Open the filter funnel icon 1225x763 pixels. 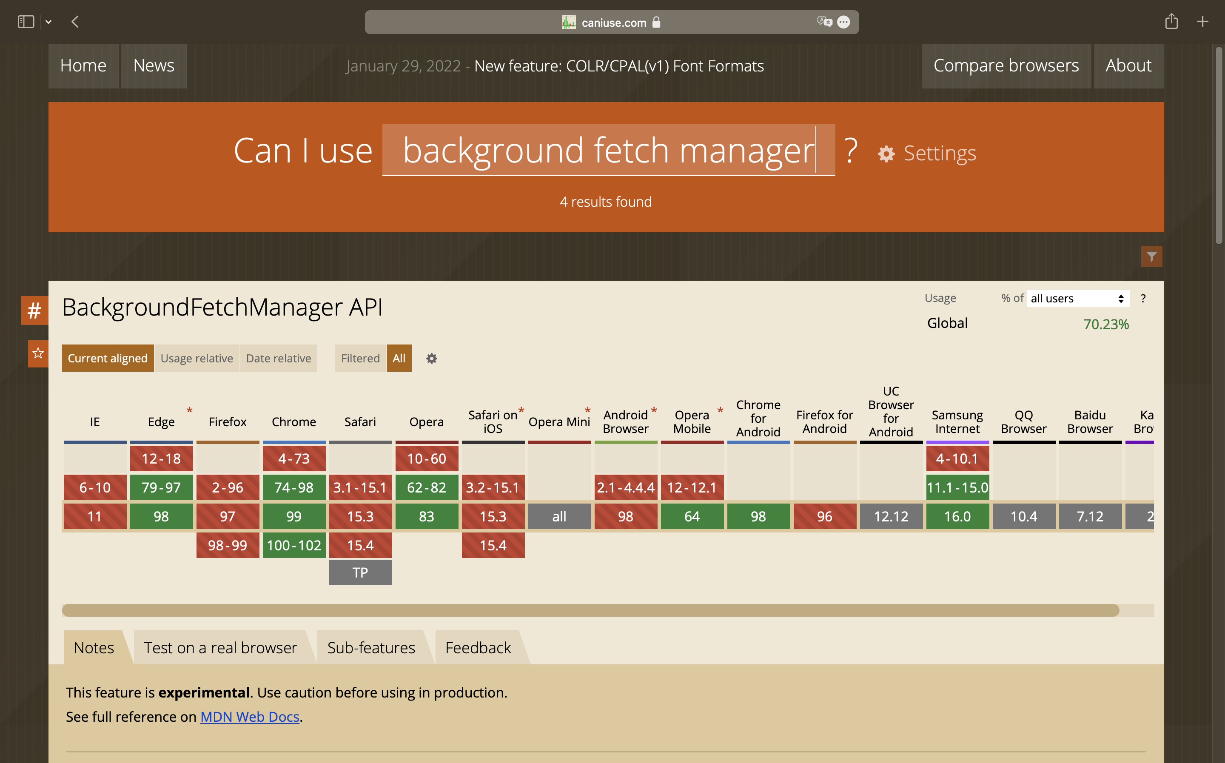click(1151, 257)
